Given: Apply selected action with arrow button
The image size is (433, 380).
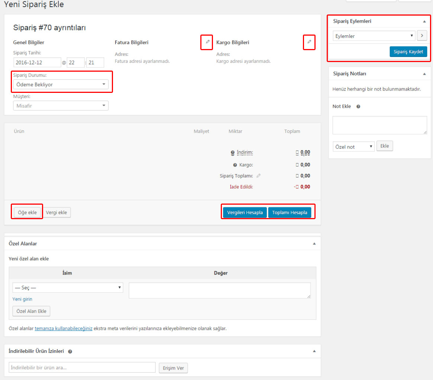Looking at the screenshot, I should point(422,36).
